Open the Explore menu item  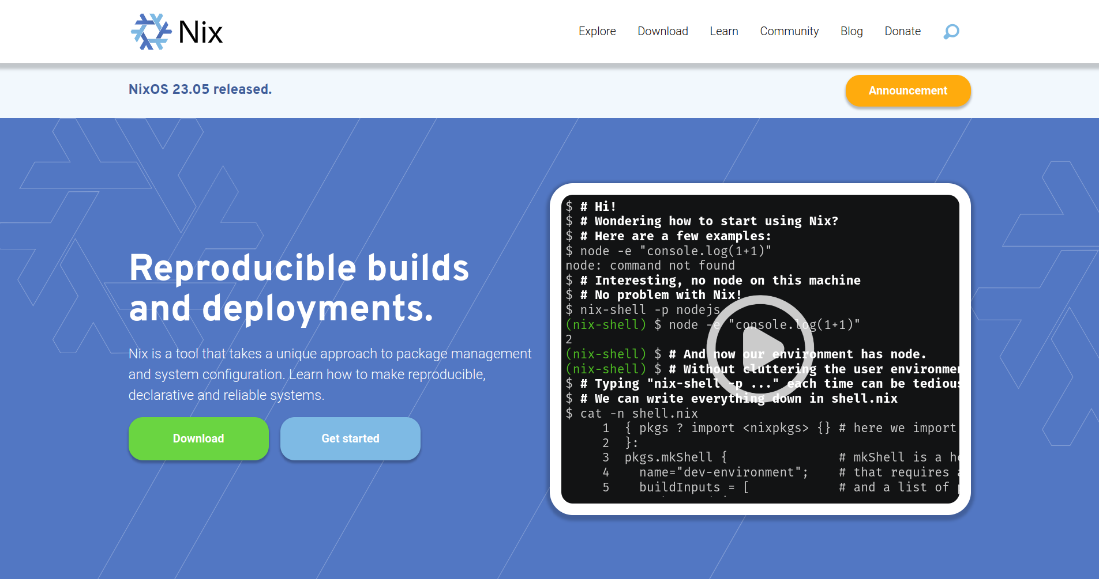coord(597,31)
